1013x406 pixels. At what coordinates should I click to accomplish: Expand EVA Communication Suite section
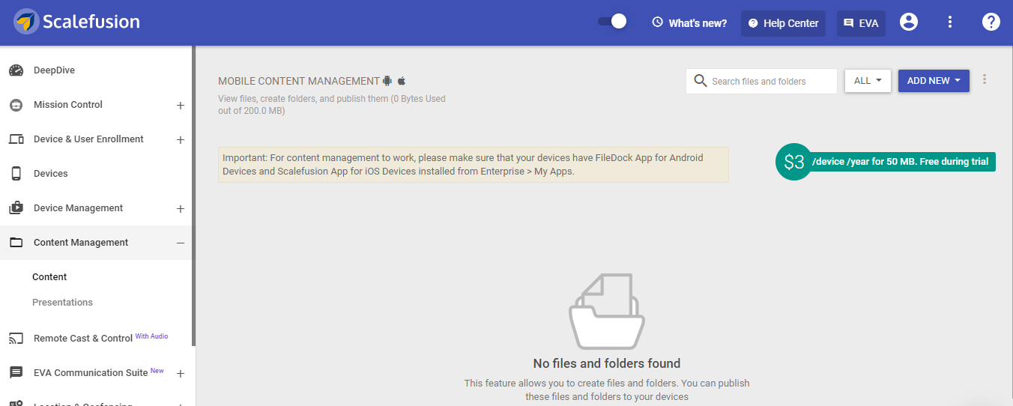coord(180,374)
